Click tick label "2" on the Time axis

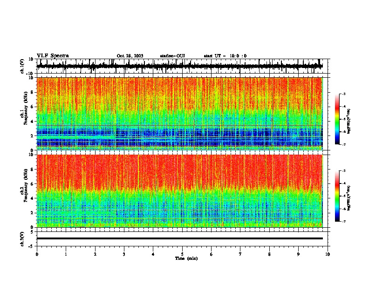click(x=95, y=254)
